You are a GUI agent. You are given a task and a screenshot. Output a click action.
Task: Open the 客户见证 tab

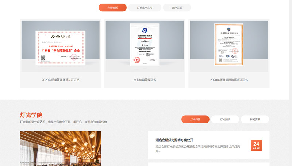pyautogui.click(x=177, y=8)
